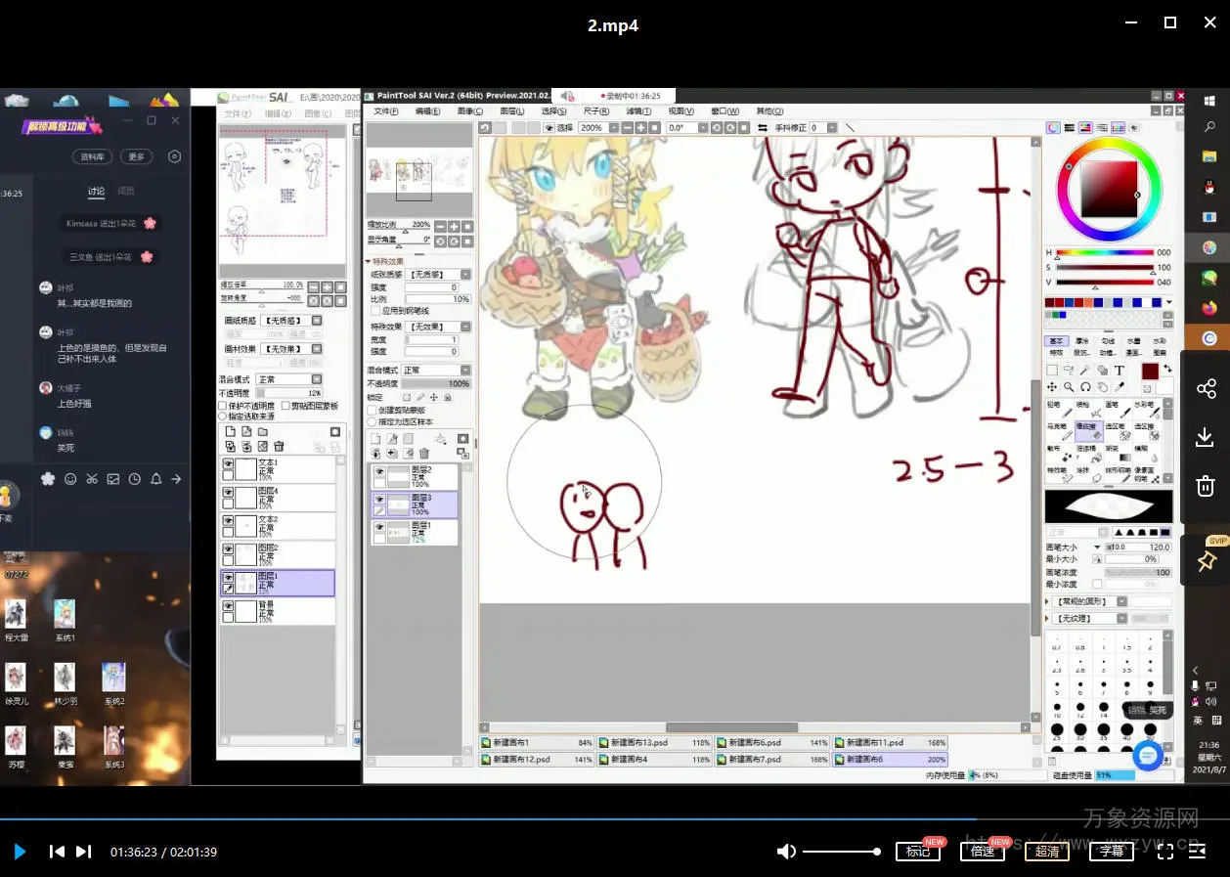Image resolution: width=1230 pixels, height=877 pixels.
Task: Mute the video using the speaker icon
Action: pyautogui.click(x=785, y=852)
